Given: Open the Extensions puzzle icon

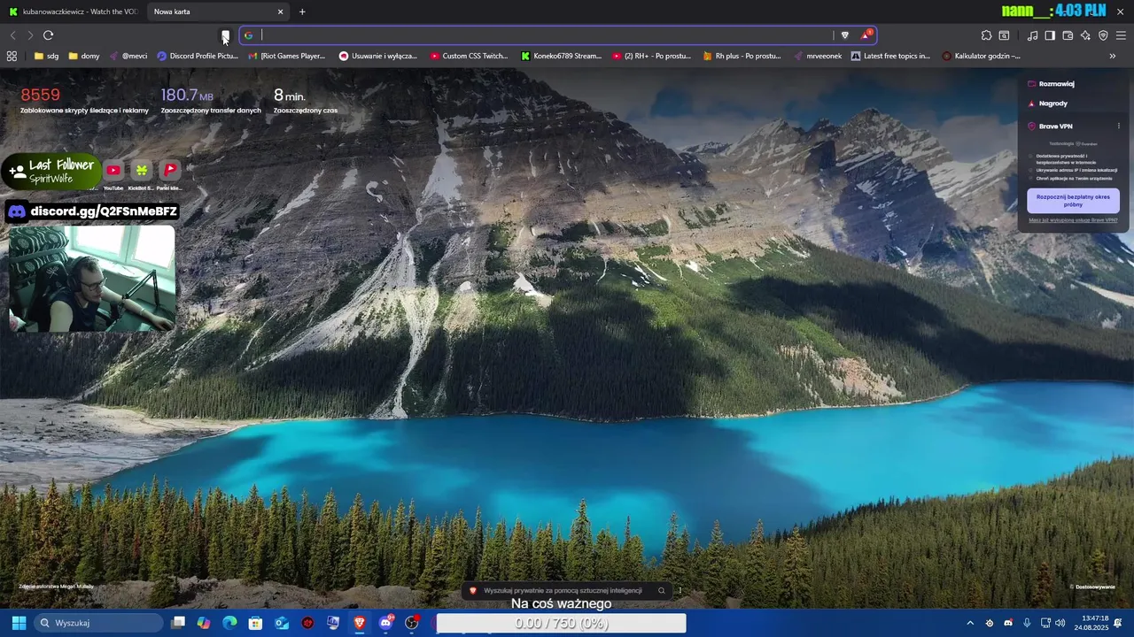Looking at the screenshot, I should (x=986, y=35).
